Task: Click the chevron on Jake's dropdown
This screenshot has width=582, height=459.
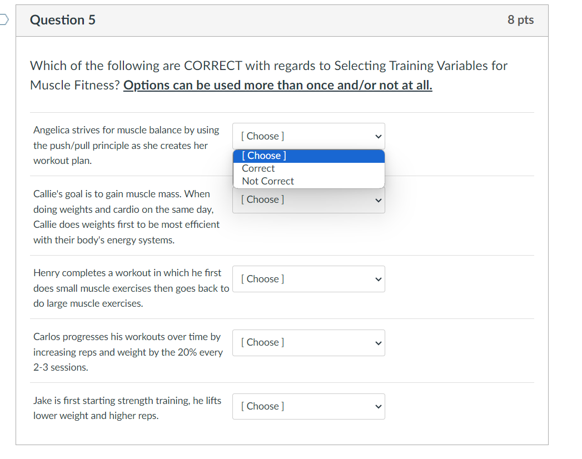Action: 378,406
